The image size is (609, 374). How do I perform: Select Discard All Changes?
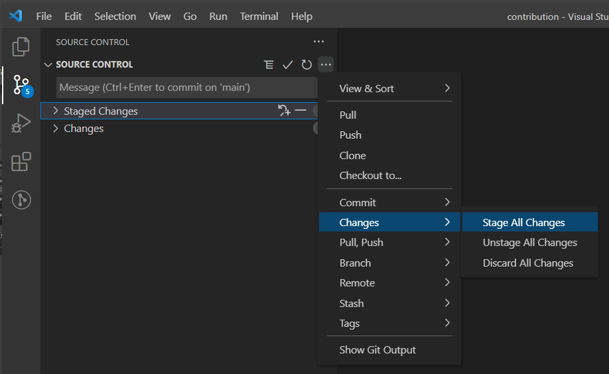(x=530, y=263)
